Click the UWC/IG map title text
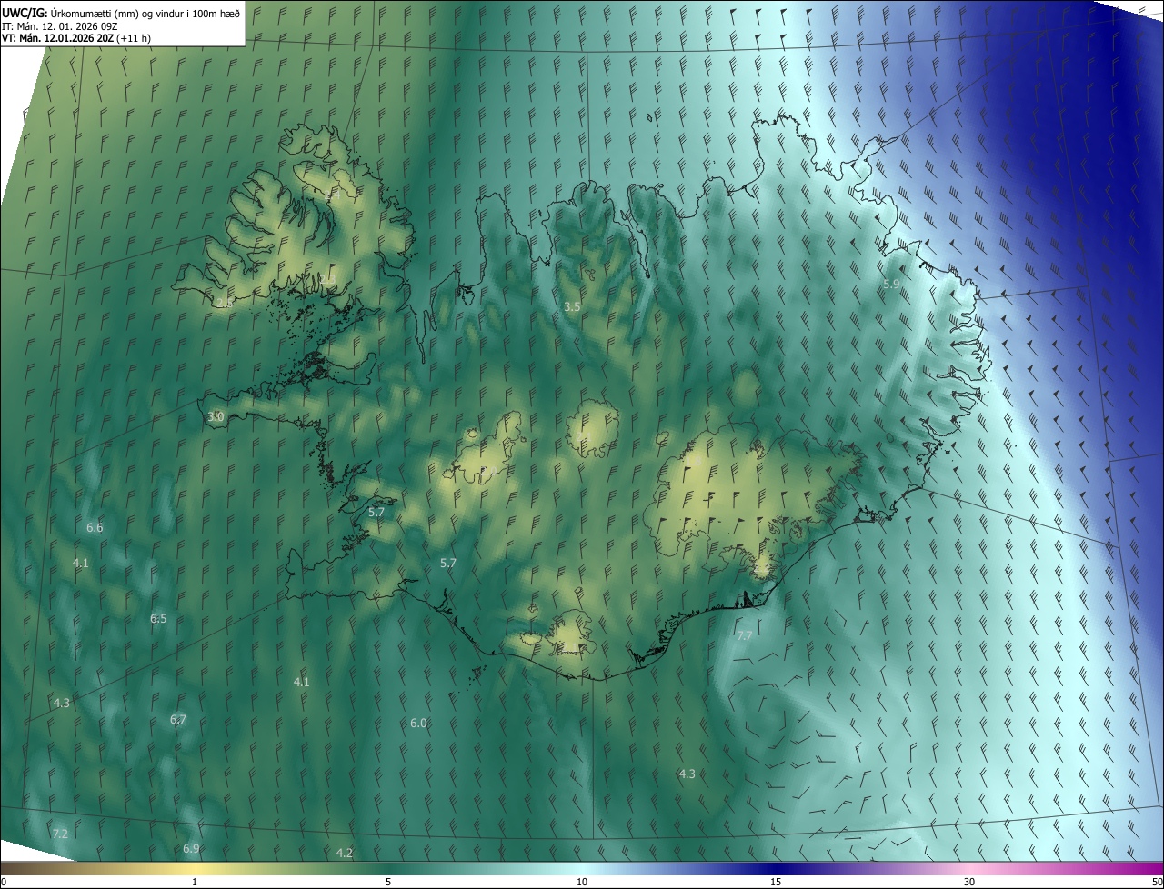Image resolution: width=1164 pixels, height=889 pixels. (x=121, y=12)
